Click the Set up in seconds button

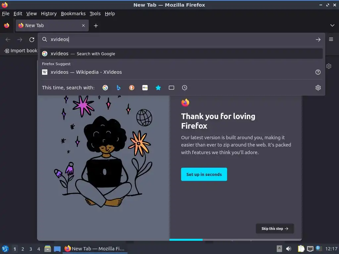[204, 174]
